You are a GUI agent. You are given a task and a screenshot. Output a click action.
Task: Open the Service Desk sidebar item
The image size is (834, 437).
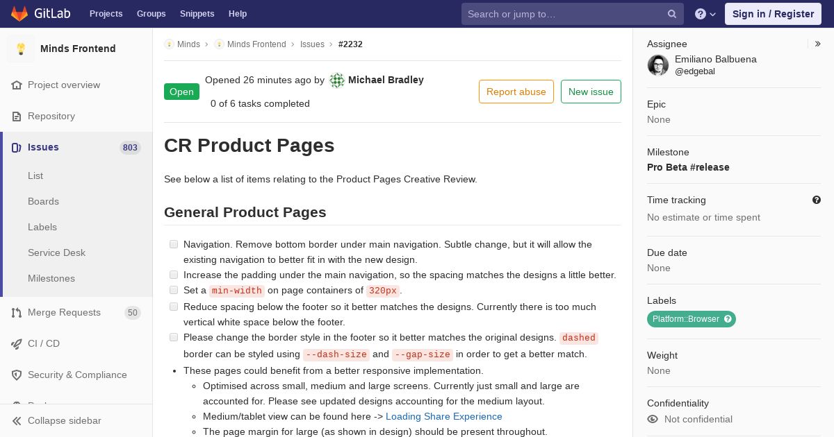(x=56, y=252)
